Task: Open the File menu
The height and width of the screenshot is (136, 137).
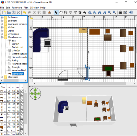Action: coord(2,8)
